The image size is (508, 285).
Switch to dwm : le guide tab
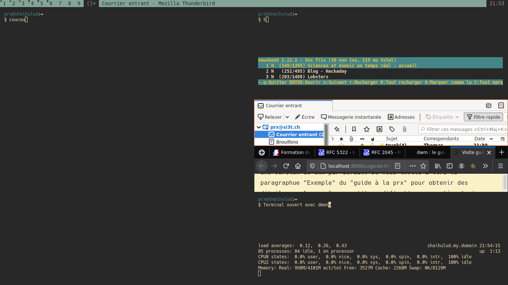428,153
